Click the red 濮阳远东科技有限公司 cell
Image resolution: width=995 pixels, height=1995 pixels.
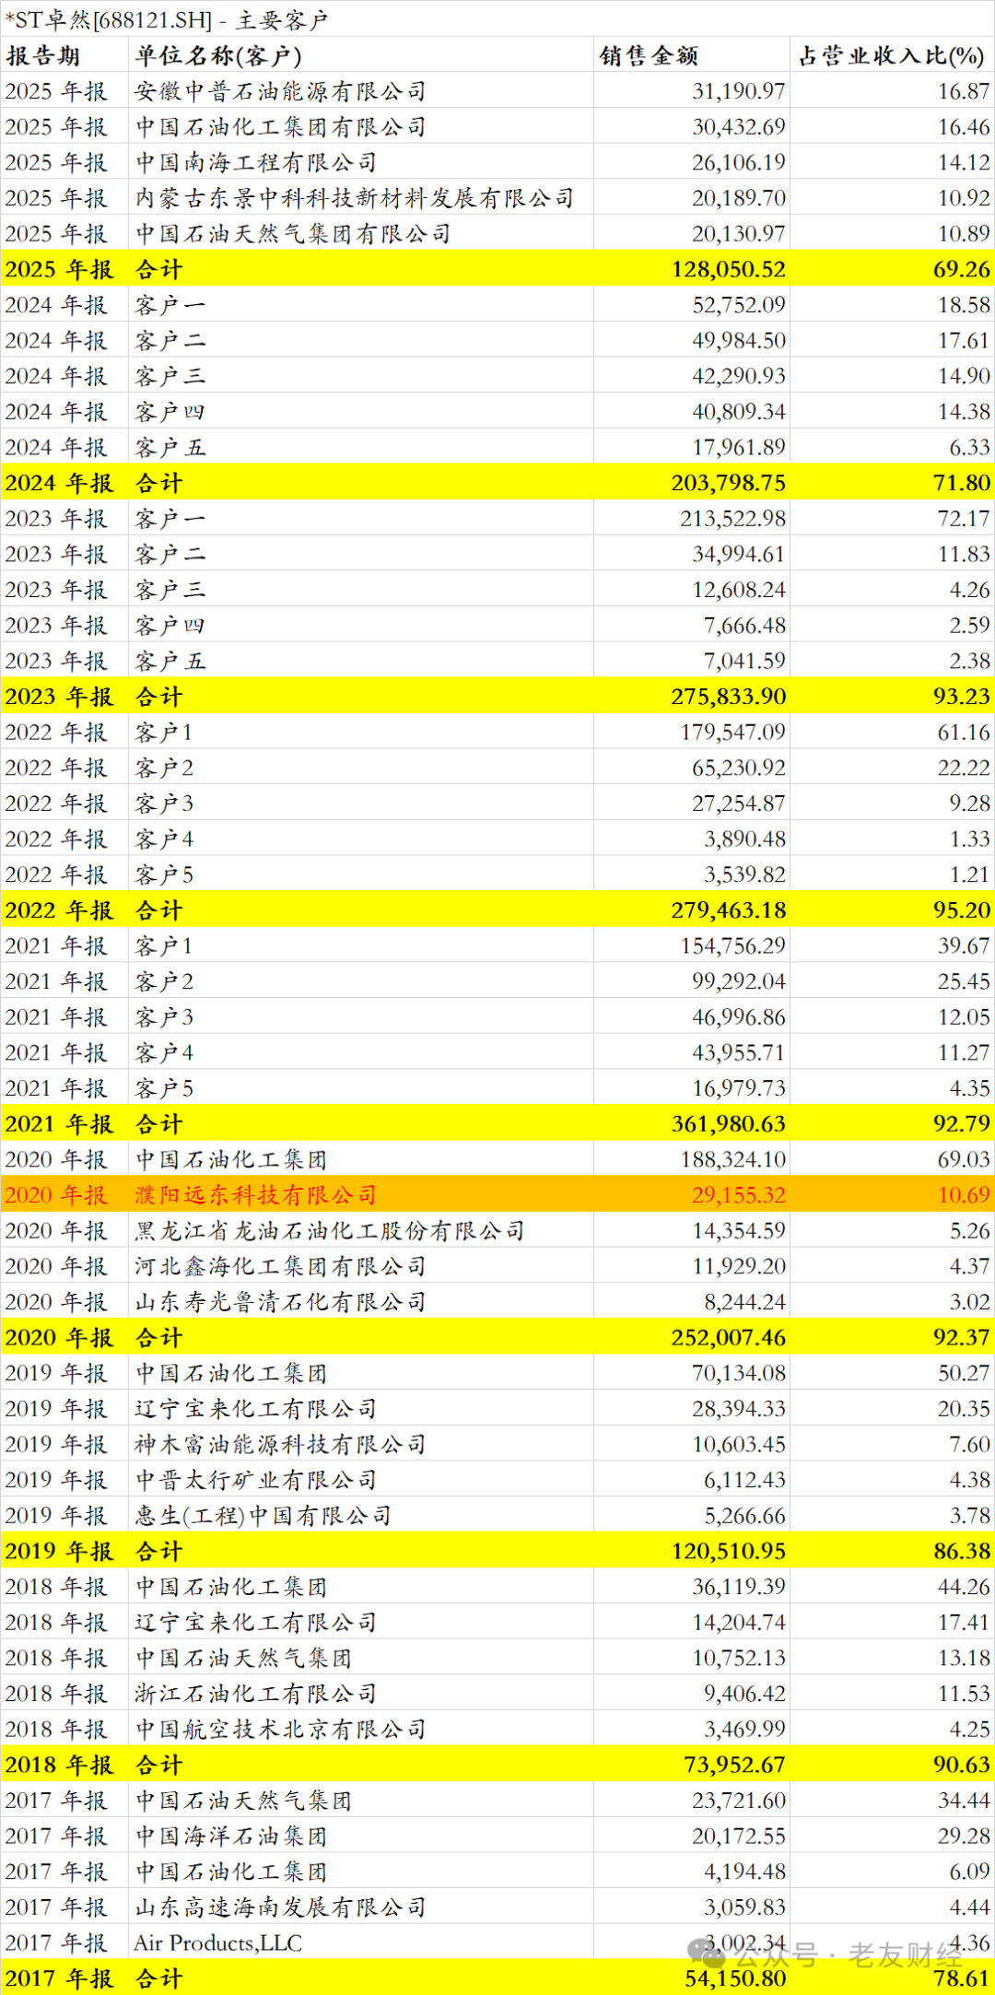pos(256,1195)
